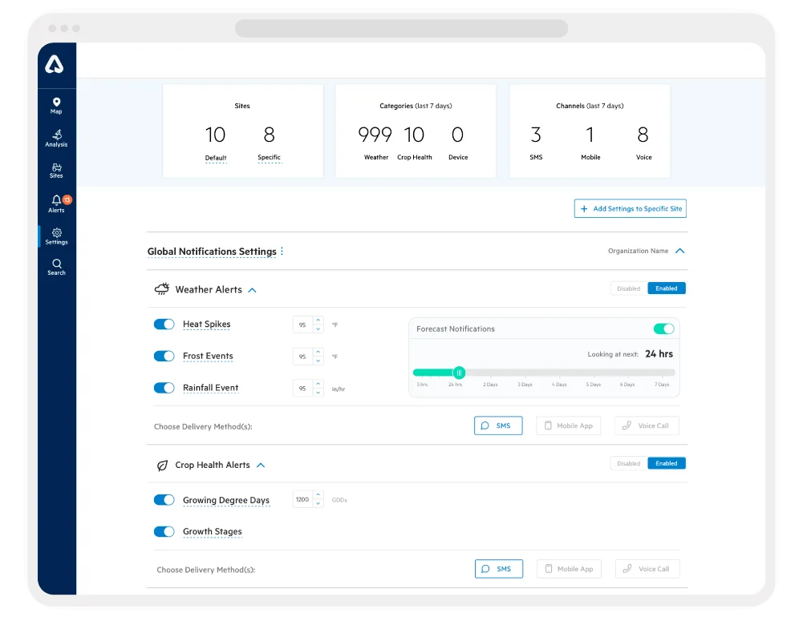Toggle Frost Events alert switch
The height and width of the screenshot is (625, 803).
coord(164,356)
